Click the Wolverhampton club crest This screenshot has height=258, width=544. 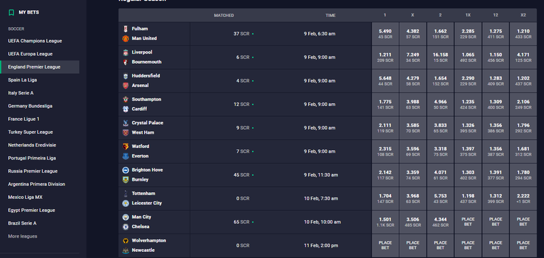click(x=126, y=240)
